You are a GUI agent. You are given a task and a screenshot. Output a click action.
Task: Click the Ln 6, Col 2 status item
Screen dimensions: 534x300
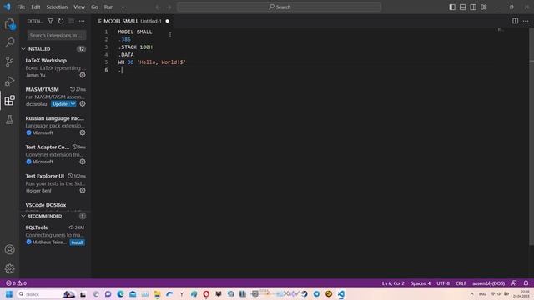point(393,283)
